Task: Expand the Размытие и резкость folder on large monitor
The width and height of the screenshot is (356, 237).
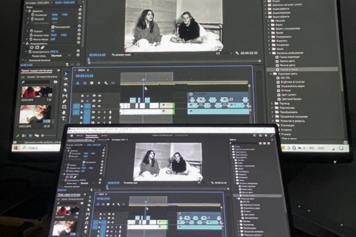Action: tap(273, 121)
